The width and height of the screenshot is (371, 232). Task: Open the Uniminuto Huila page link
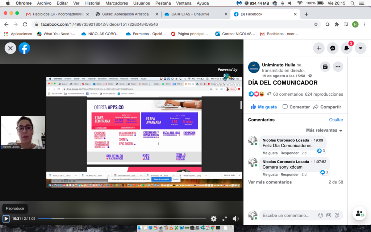coord(279,65)
